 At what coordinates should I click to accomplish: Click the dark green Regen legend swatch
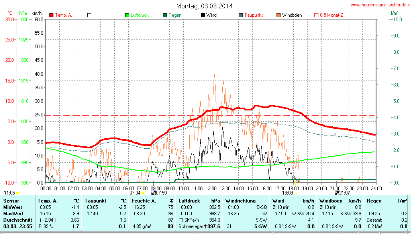point(165,15)
